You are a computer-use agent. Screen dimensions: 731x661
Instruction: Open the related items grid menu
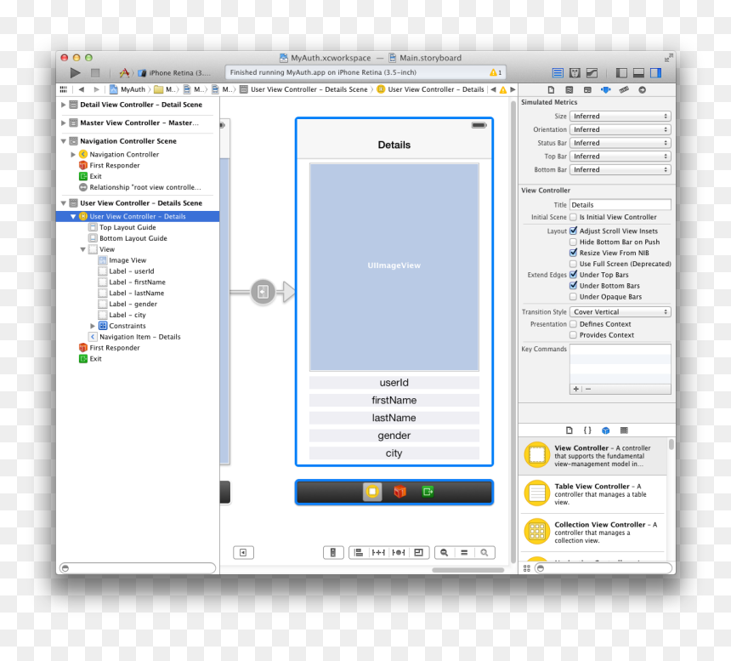(x=64, y=89)
